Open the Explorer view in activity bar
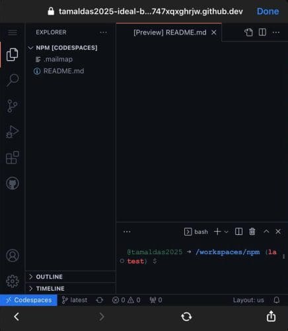Viewport: 288px width, 331px height. 13,54
